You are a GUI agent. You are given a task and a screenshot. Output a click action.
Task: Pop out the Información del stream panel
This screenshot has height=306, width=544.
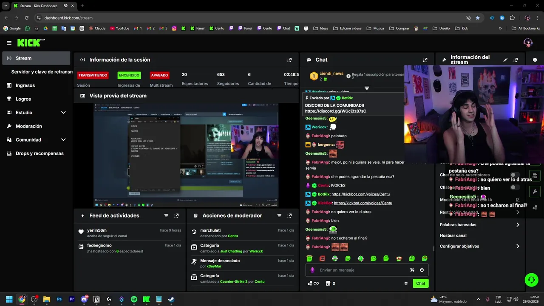coord(516,60)
